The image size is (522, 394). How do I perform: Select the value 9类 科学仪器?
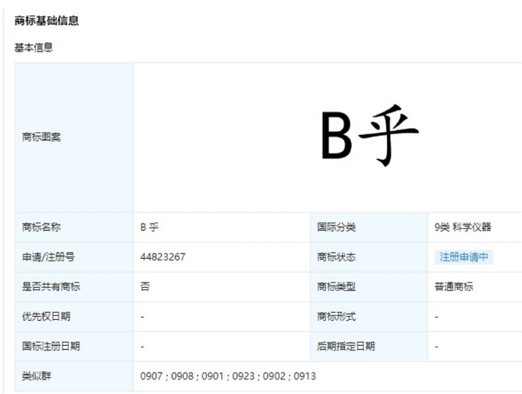tap(463, 227)
